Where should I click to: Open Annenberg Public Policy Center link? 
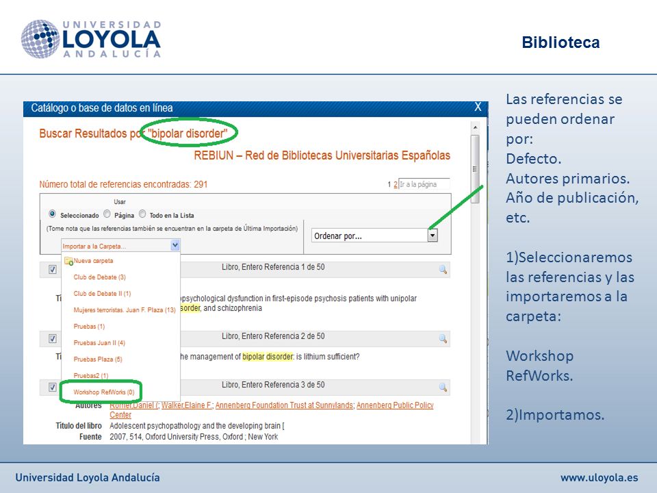click(x=395, y=405)
